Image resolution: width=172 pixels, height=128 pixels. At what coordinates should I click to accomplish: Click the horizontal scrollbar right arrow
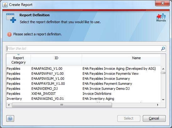(x=158, y=105)
